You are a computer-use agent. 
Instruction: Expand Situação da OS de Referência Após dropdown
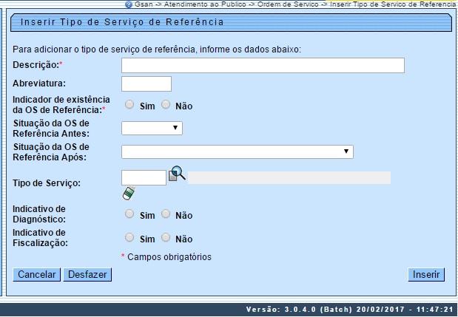[x=238, y=152]
